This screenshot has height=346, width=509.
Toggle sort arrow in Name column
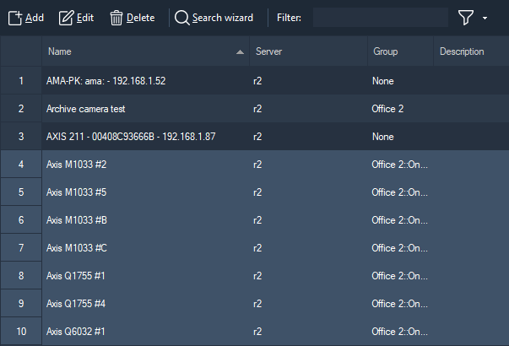pyautogui.click(x=241, y=52)
